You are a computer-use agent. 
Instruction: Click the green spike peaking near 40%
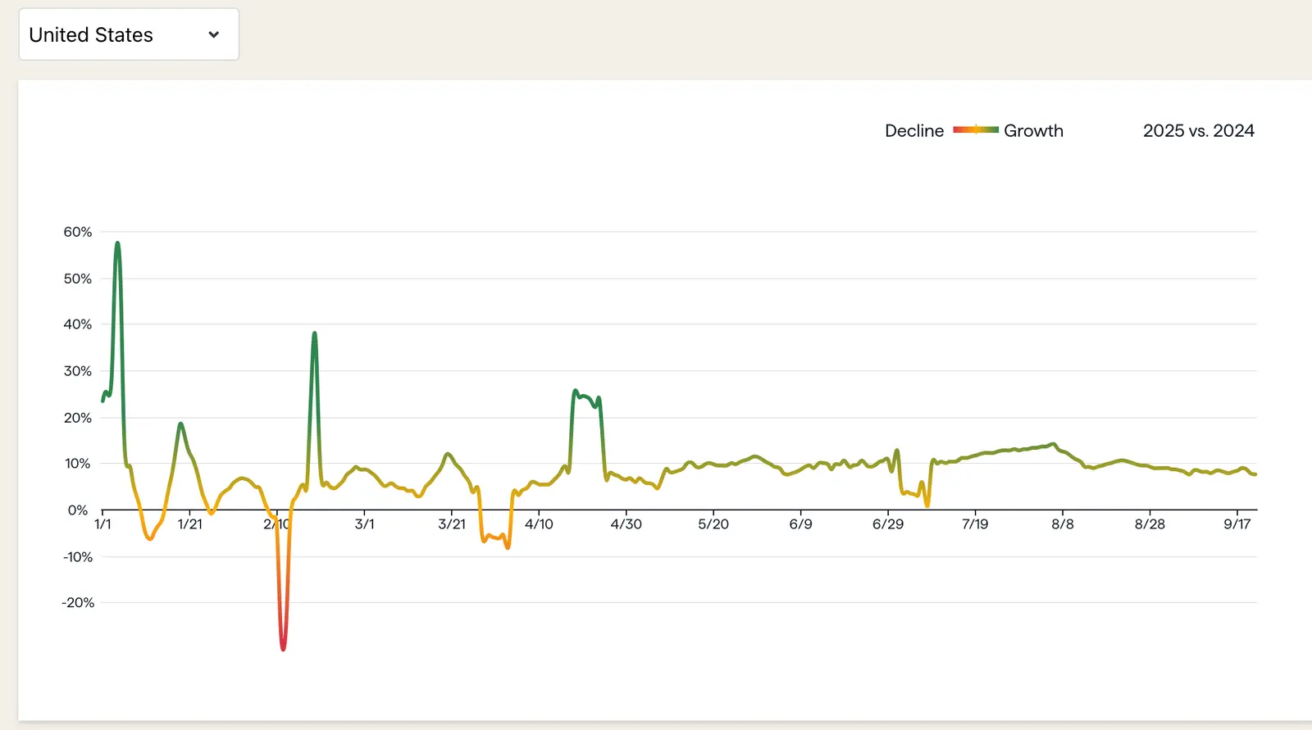click(314, 334)
